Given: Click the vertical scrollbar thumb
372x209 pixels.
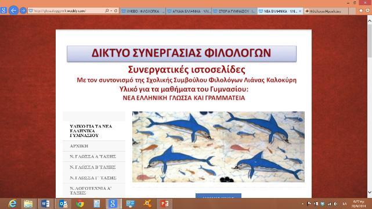Looking at the screenshot, I should tap(370, 40).
